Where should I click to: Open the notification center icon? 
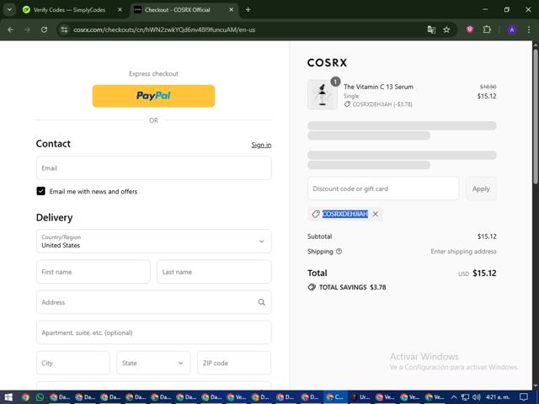click(x=523, y=397)
